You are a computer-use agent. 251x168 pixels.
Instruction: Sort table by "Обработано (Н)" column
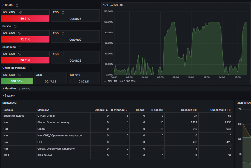pyautogui.click(x=220, y=110)
